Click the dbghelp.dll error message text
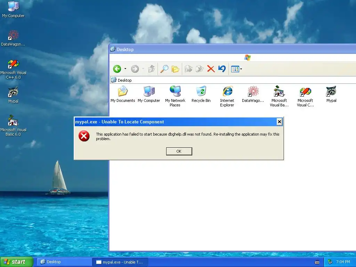The image size is (356, 267). [x=187, y=136]
